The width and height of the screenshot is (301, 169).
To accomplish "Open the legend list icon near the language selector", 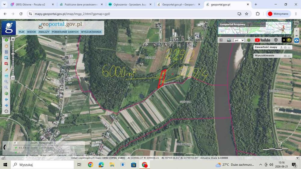I will pyautogui.click(x=221, y=40).
